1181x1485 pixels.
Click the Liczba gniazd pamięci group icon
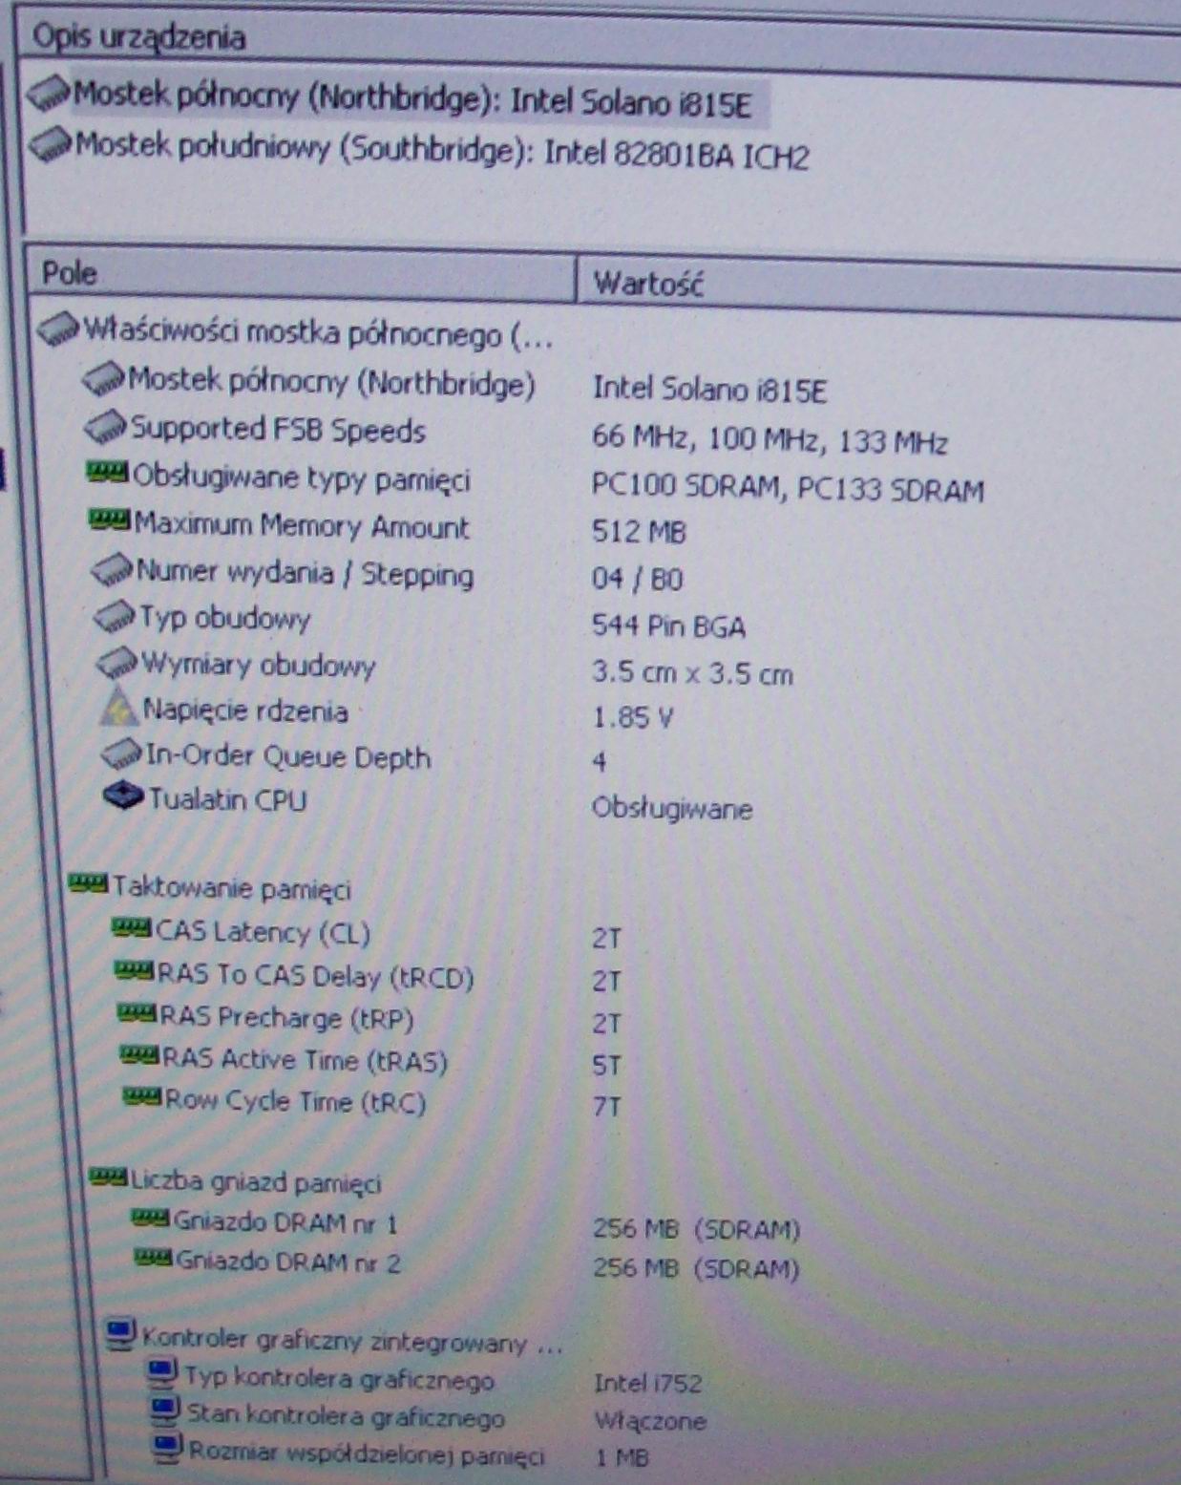click(x=109, y=1177)
